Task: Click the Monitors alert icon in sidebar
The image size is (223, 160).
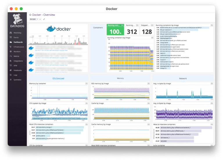Action: pyautogui.click(x=11, y=51)
